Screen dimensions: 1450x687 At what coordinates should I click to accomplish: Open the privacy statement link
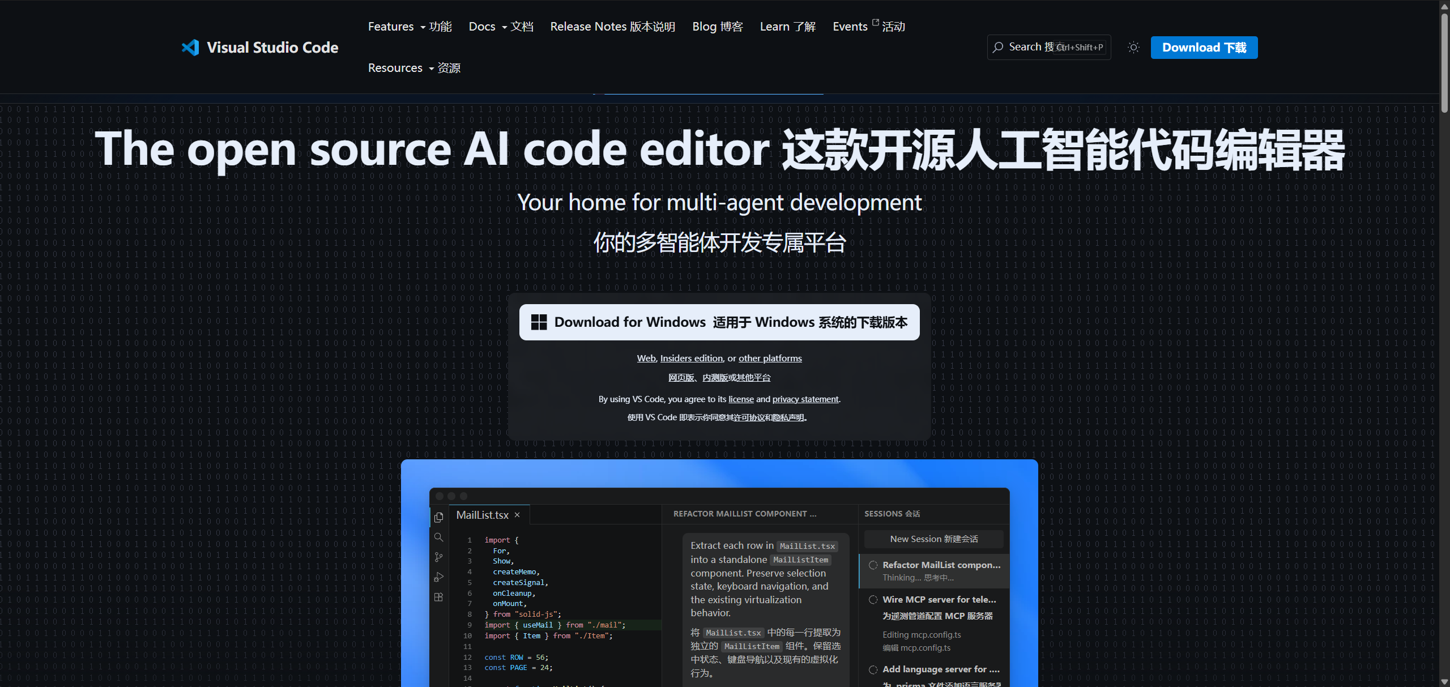(805, 399)
